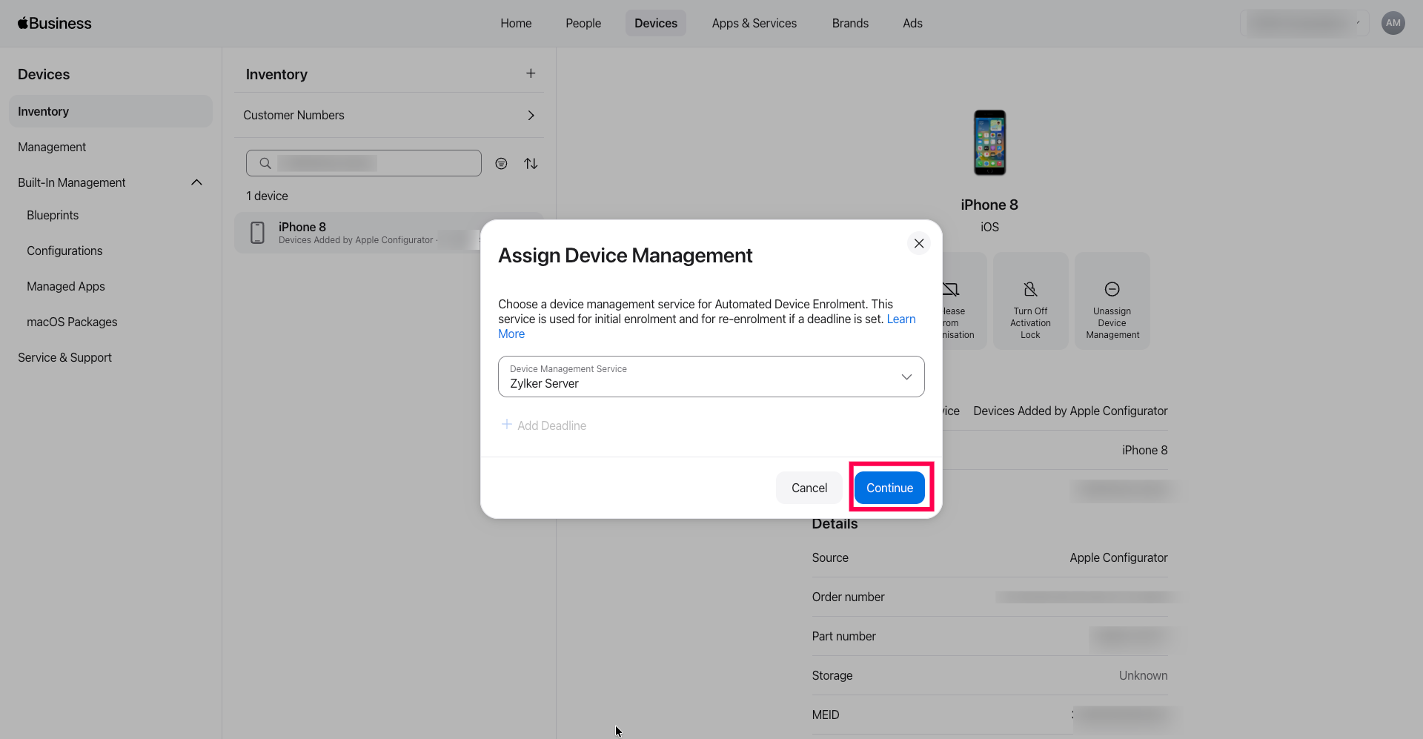Open the inventory filter icon
Viewport: 1423px width, 739px height.
tap(502, 164)
